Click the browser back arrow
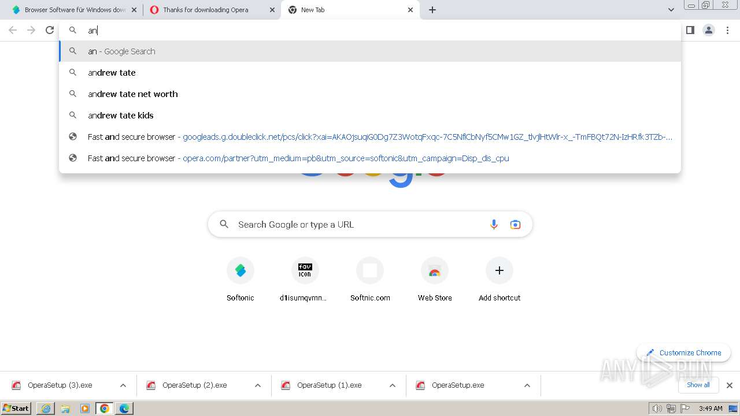Viewport: 740px width, 416px height. [13, 30]
